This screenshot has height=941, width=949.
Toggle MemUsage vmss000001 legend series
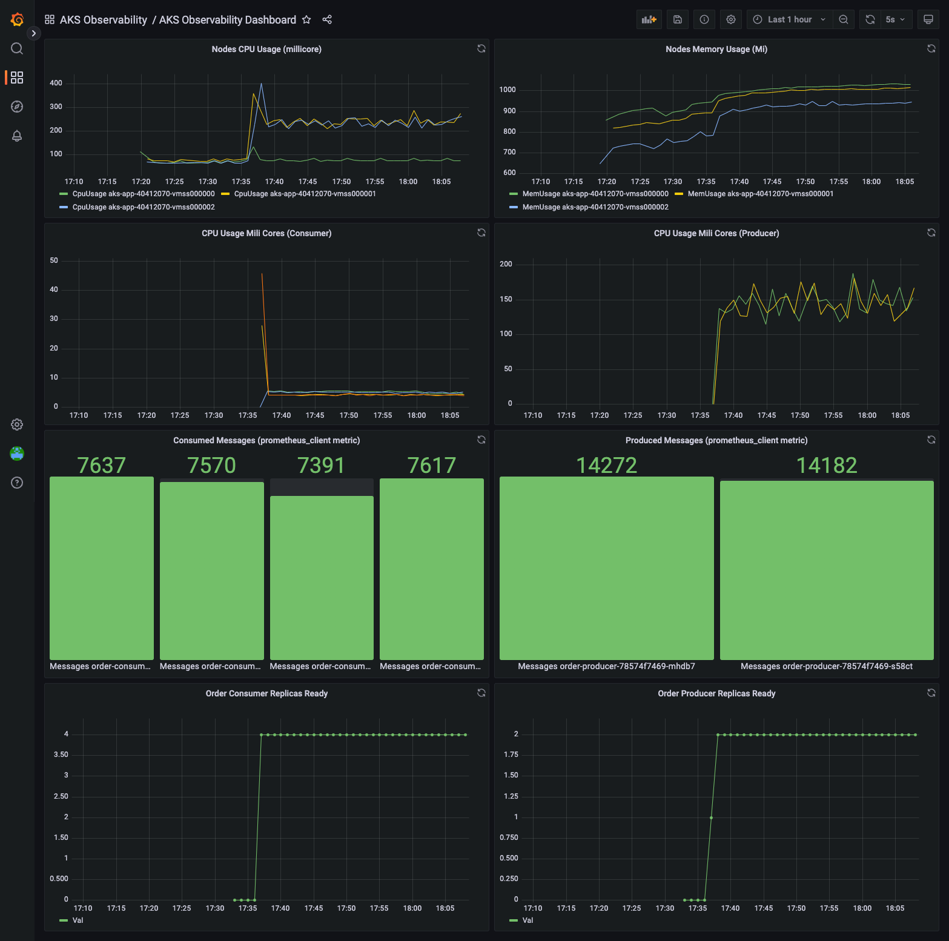click(x=761, y=194)
